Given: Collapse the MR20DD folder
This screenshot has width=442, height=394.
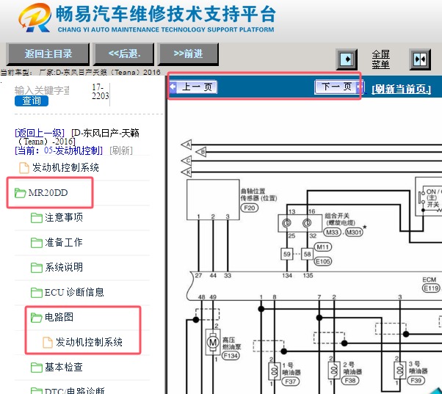Looking at the screenshot, I should (x=48, y=193).
